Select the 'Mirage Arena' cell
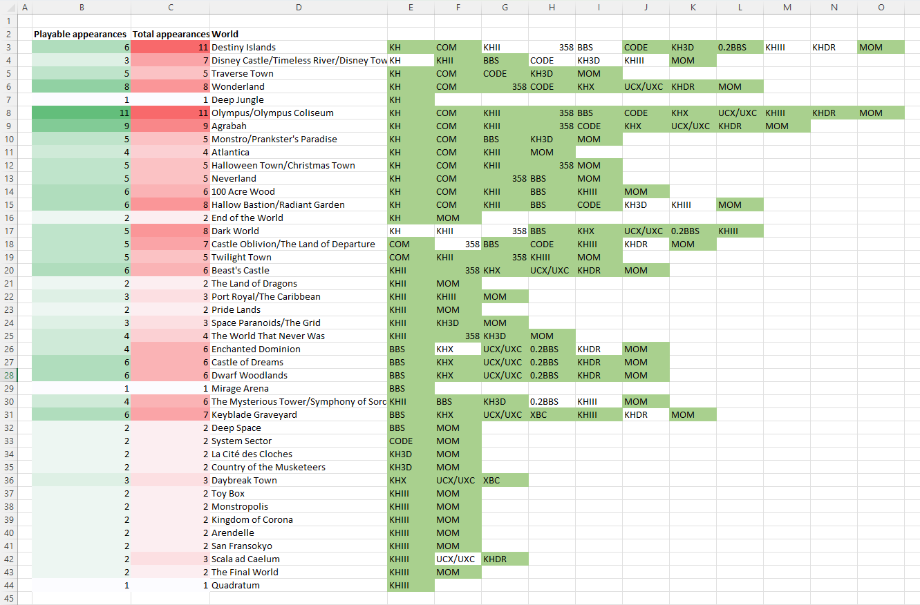The image size is (920, 605). pyautogui.click(x=299, y=388)
